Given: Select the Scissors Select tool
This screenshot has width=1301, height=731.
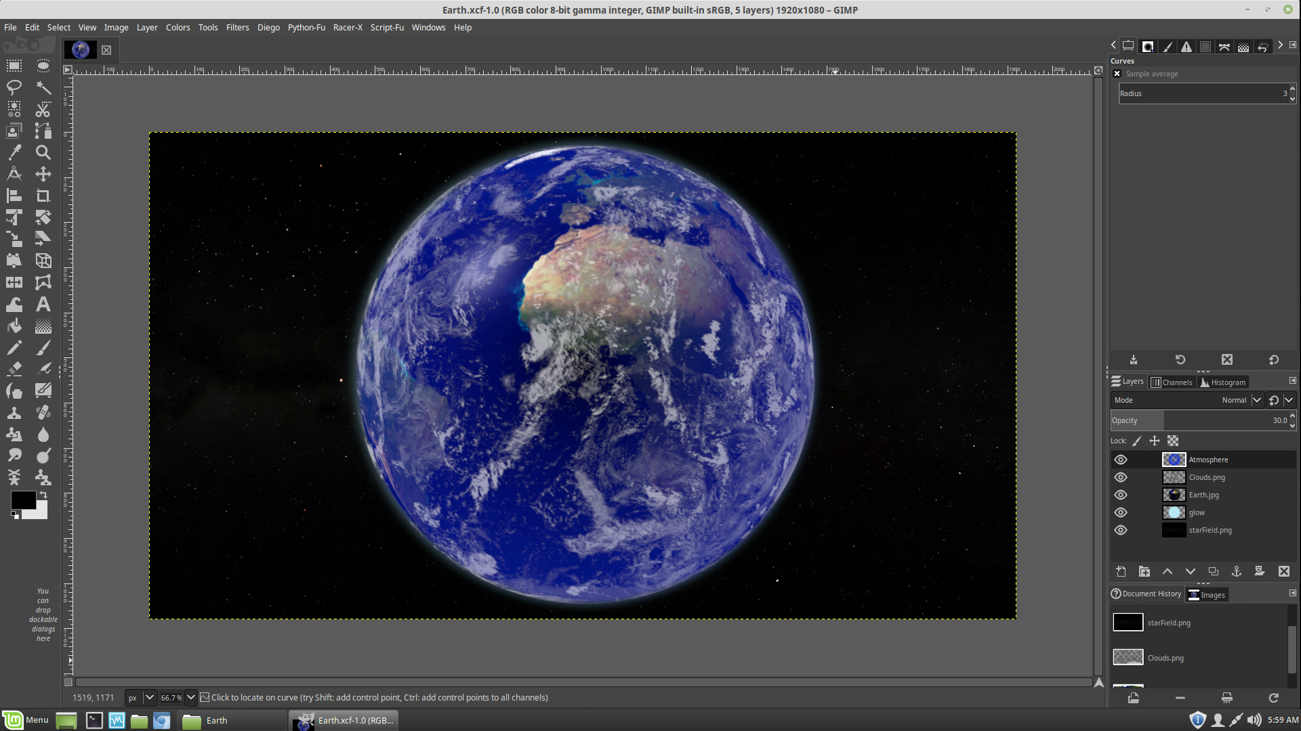Looking at the screenshot, I should 43,109.
